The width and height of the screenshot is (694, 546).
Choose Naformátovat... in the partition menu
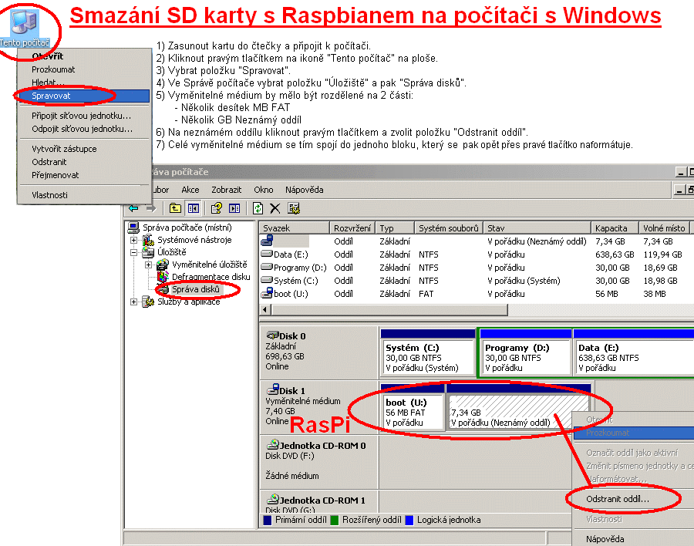tap(633, 479)
